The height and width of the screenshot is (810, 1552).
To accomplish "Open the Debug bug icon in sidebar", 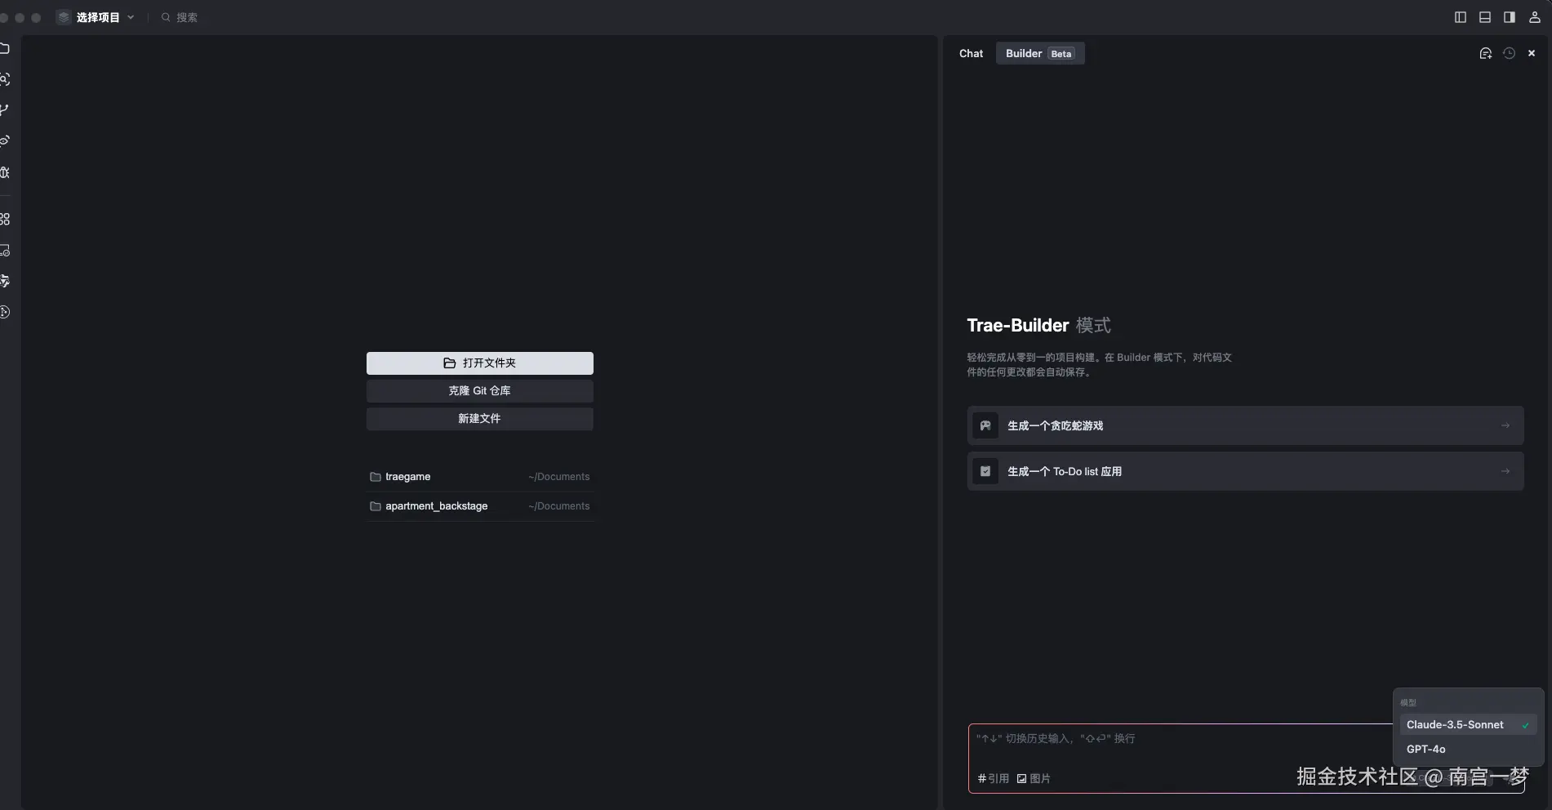I will (x=5, y=172).
